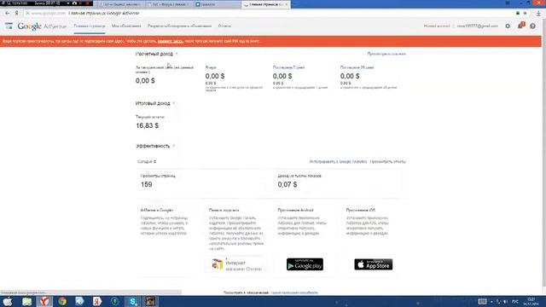The image size is (546, 307).
Task: Click underlined link in orange alert banner
Action: (x=170, y=41)
